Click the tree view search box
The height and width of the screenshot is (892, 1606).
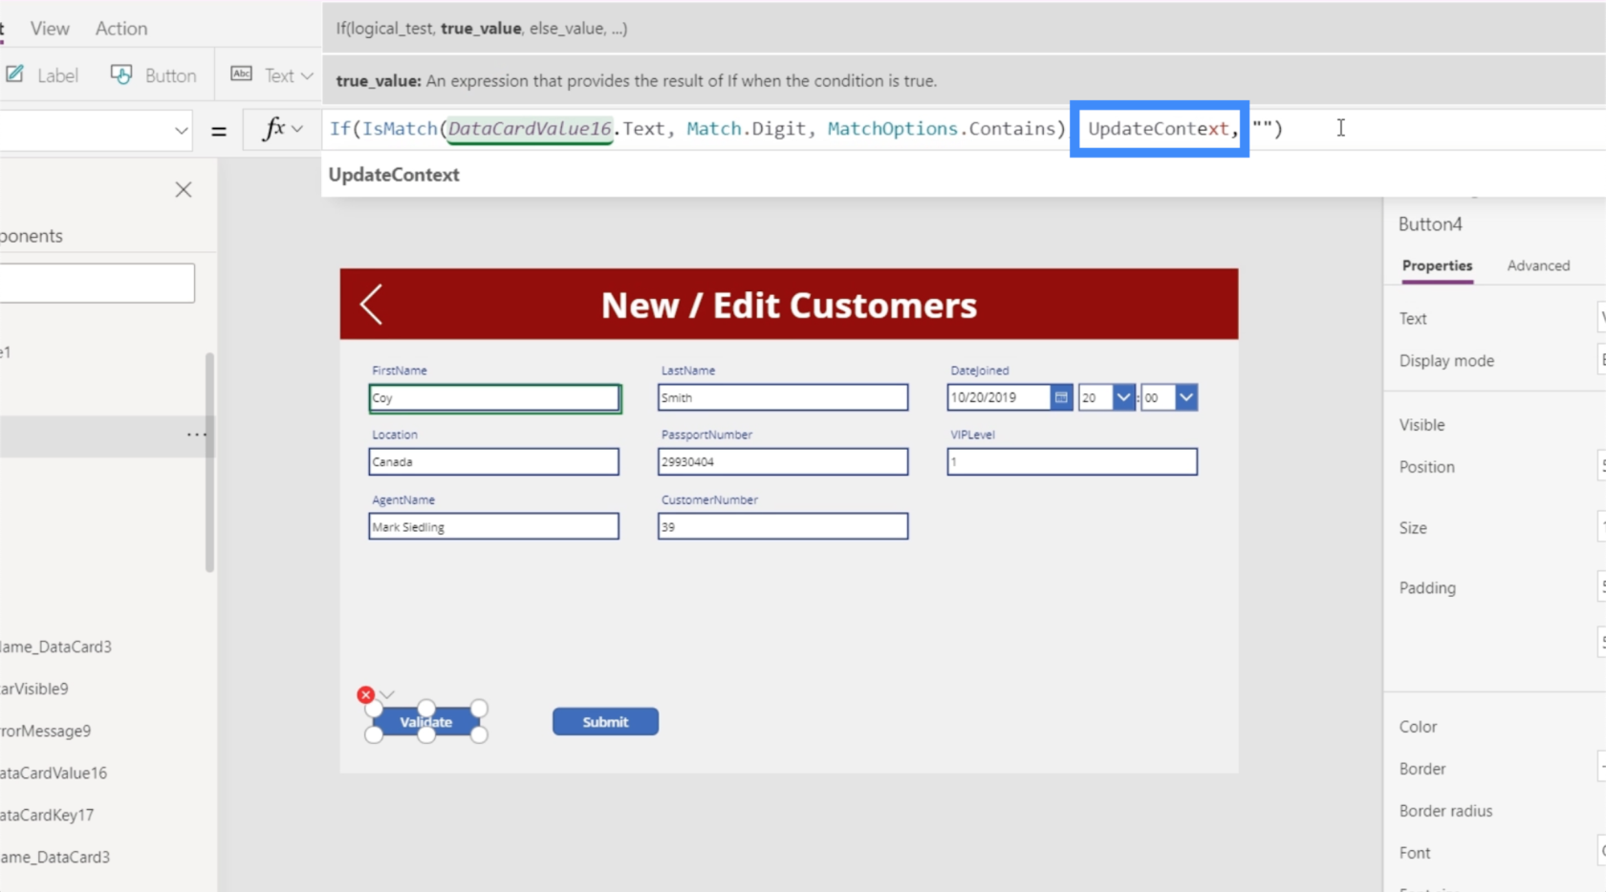pos(97,284)
